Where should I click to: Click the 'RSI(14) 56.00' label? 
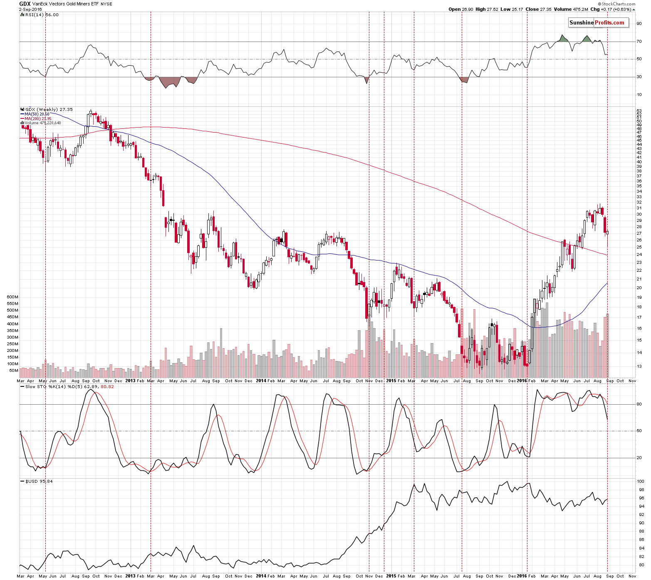(x=42, y=15)
